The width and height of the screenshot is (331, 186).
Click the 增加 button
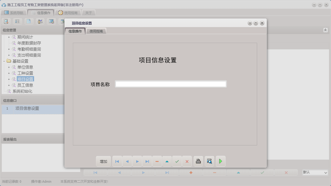[103, 161]
